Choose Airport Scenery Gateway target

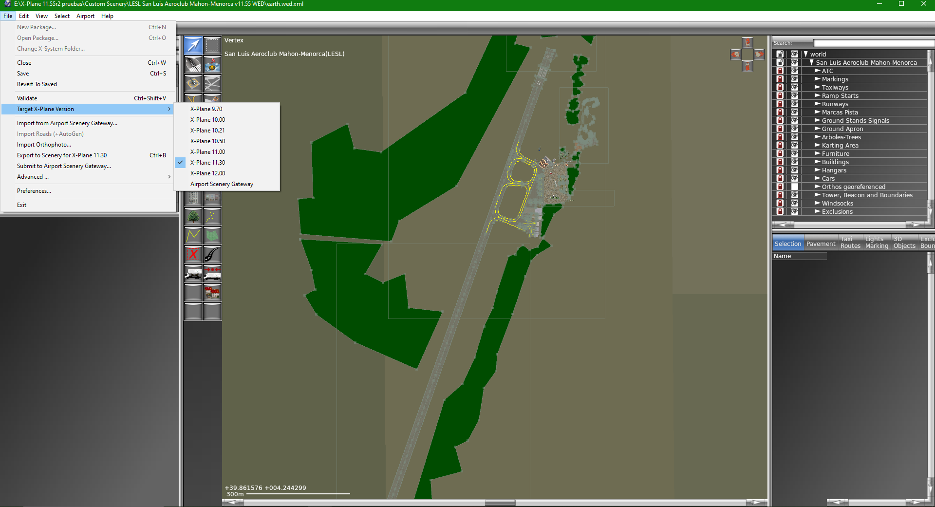point(227,184)
